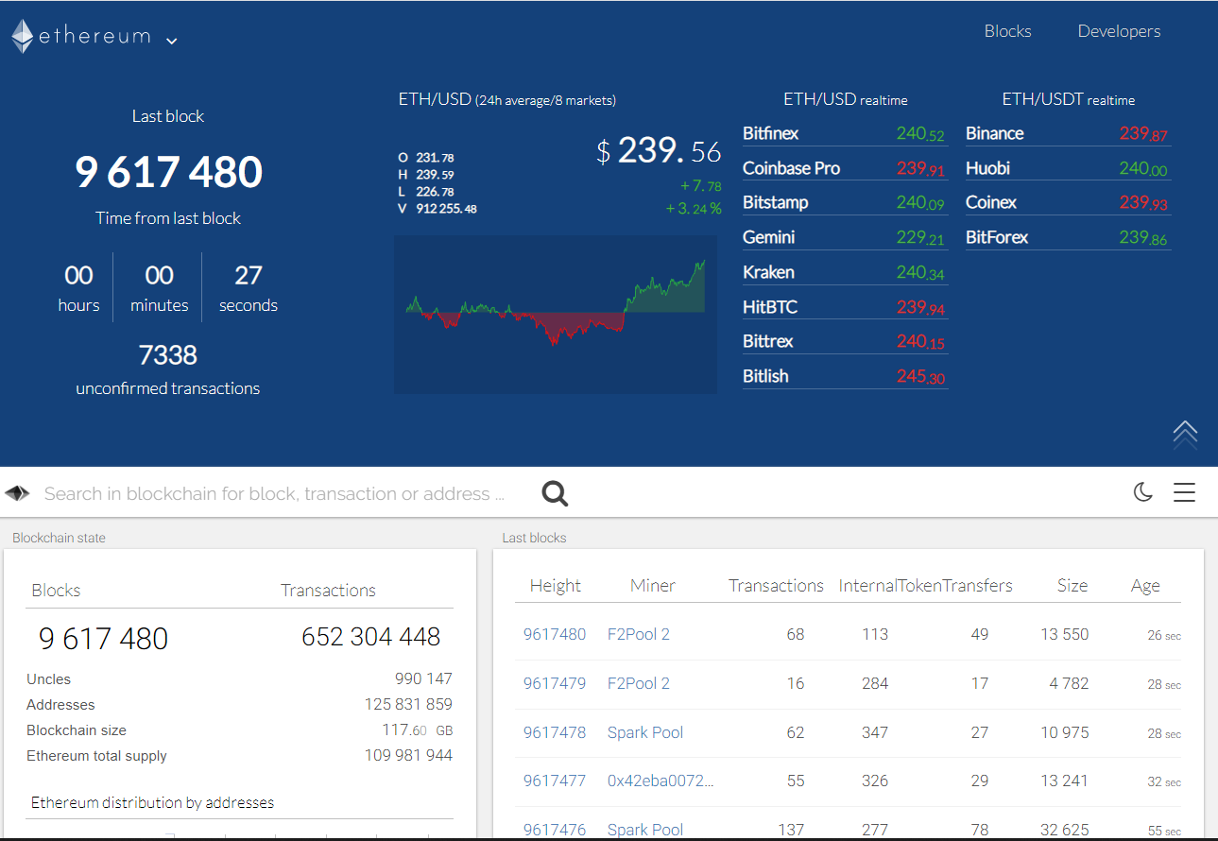Open block height 9617480
The width and height of the screenshot is (1218, 841).
[x=555, y=635]
